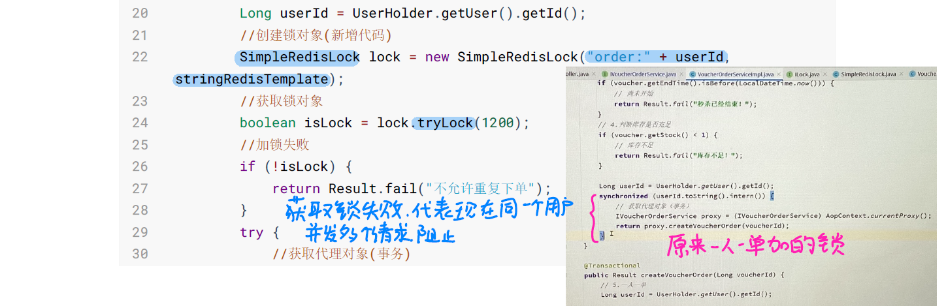
Task: Close the IVoucherOrderService.java tab
Action: pos(681,74)
